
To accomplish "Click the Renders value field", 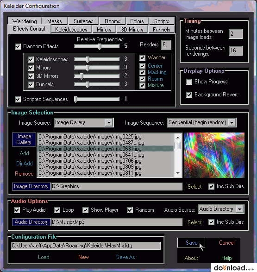I will pos(166,44).
